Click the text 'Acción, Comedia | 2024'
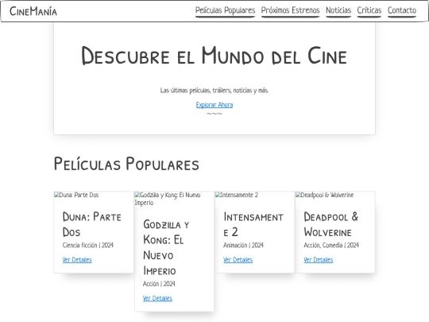The width and height of the screenshot is (429, 322). pos(331,245)
